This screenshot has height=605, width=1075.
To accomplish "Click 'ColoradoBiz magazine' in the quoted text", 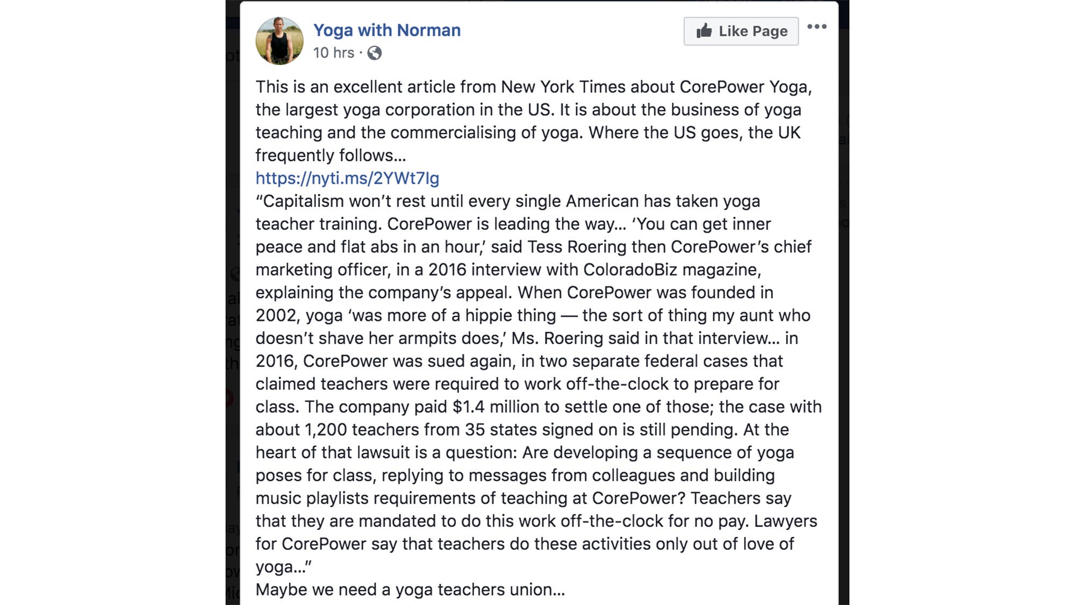I will pos(671,269).
